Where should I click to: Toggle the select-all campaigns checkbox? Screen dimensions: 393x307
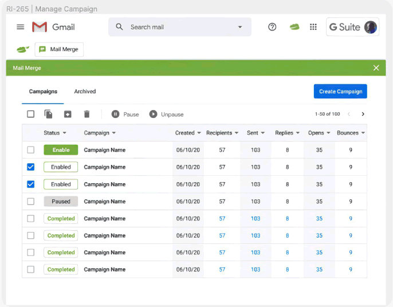click(x=31, y=114)
